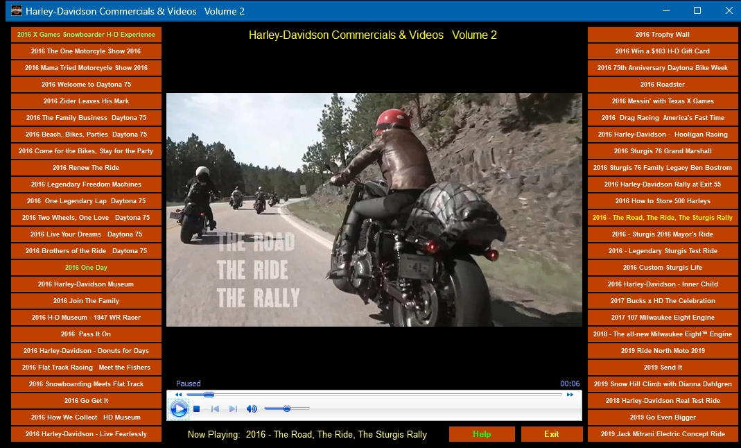The height and width of the screenshot is (448, 741).
Task: Mute the audio via the speaker icon
Action: [252, 408]
